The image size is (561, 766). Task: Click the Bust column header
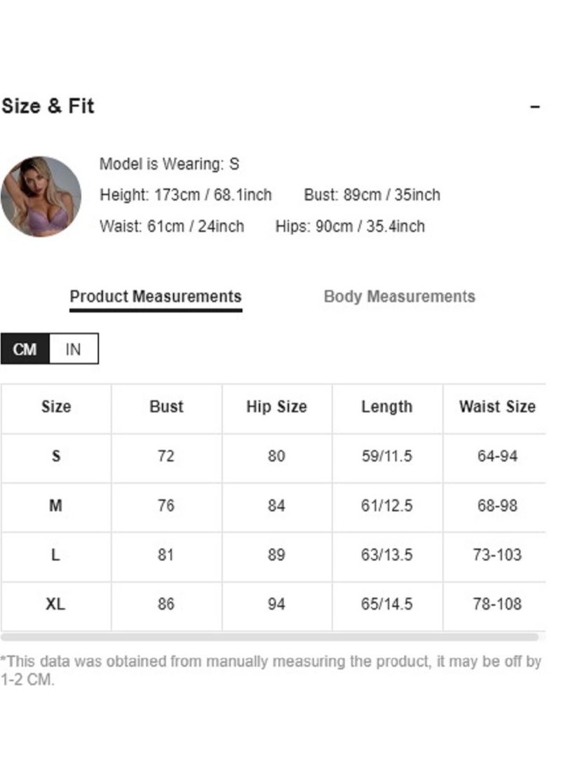(166, 407)
